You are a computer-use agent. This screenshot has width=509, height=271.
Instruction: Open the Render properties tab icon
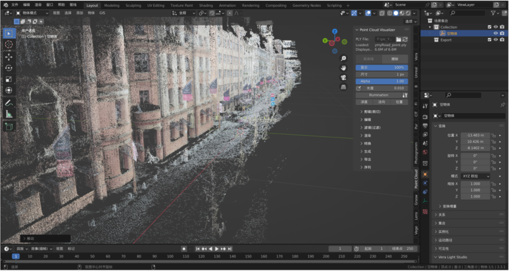[x=425, y=117]
